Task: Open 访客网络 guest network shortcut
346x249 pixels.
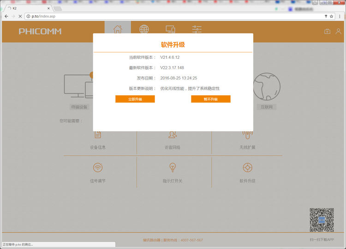Action: 173,140
